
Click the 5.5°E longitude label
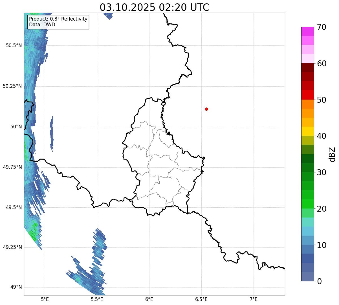coord(97,299)
